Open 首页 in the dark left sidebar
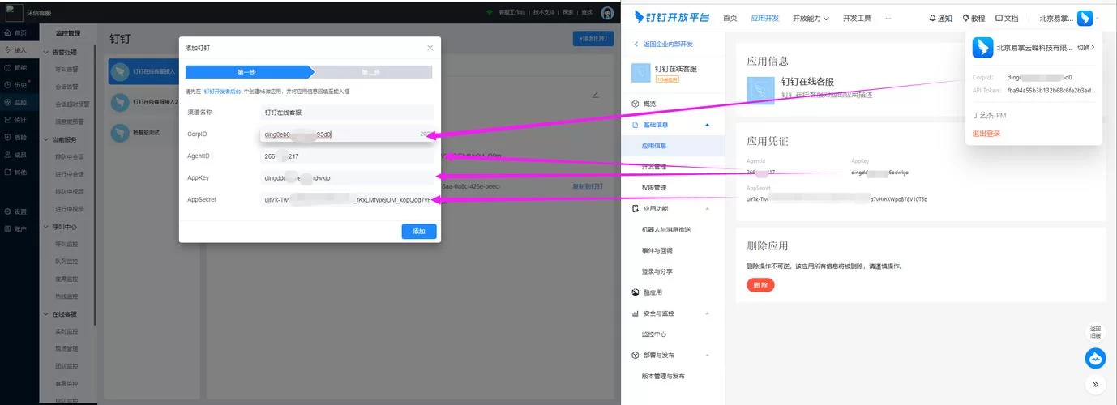This screenshot has width=1117, height=405. (16, 32)
